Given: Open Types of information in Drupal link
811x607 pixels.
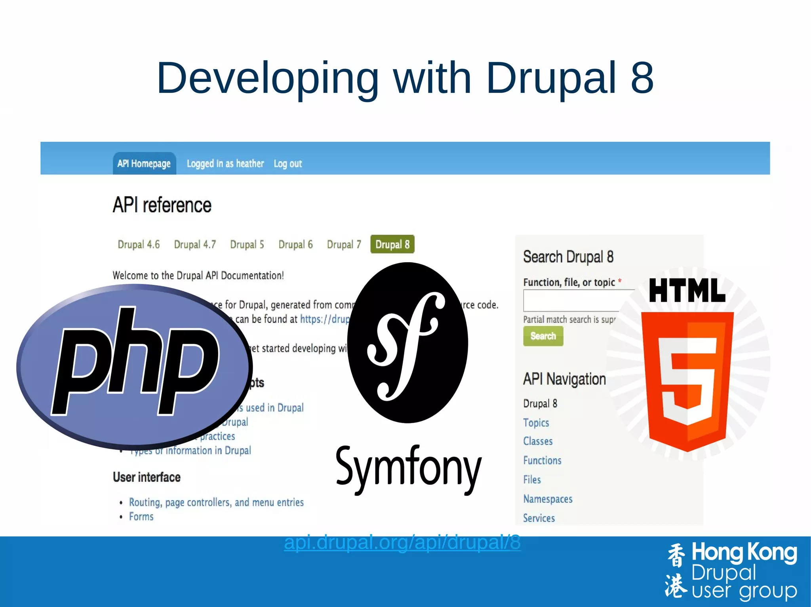Looking at the screenshot, I should [x=190, y=450].
